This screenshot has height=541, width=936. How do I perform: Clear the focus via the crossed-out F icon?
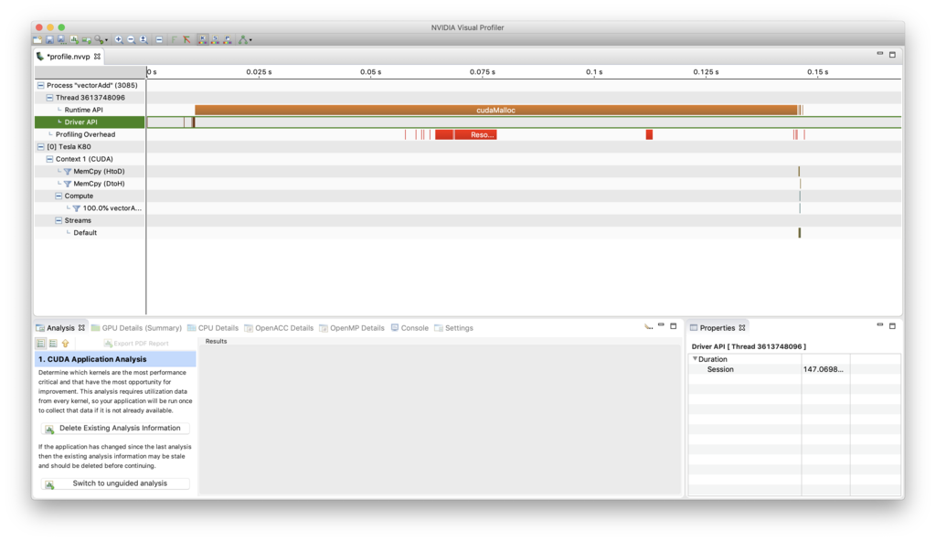pyautogui.click(x=186, y=40)
